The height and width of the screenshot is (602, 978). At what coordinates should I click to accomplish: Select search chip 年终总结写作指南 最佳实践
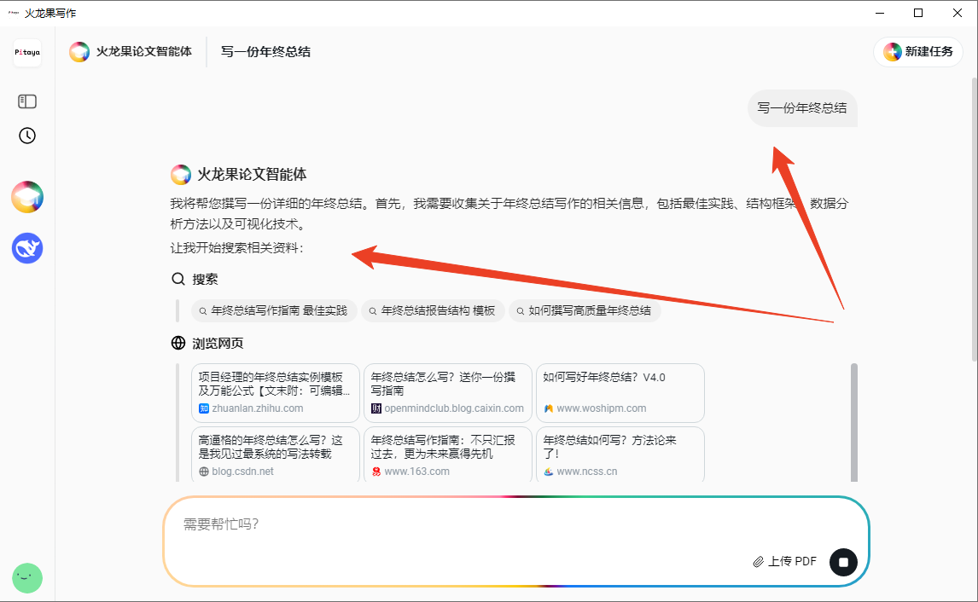click(274, 310)
